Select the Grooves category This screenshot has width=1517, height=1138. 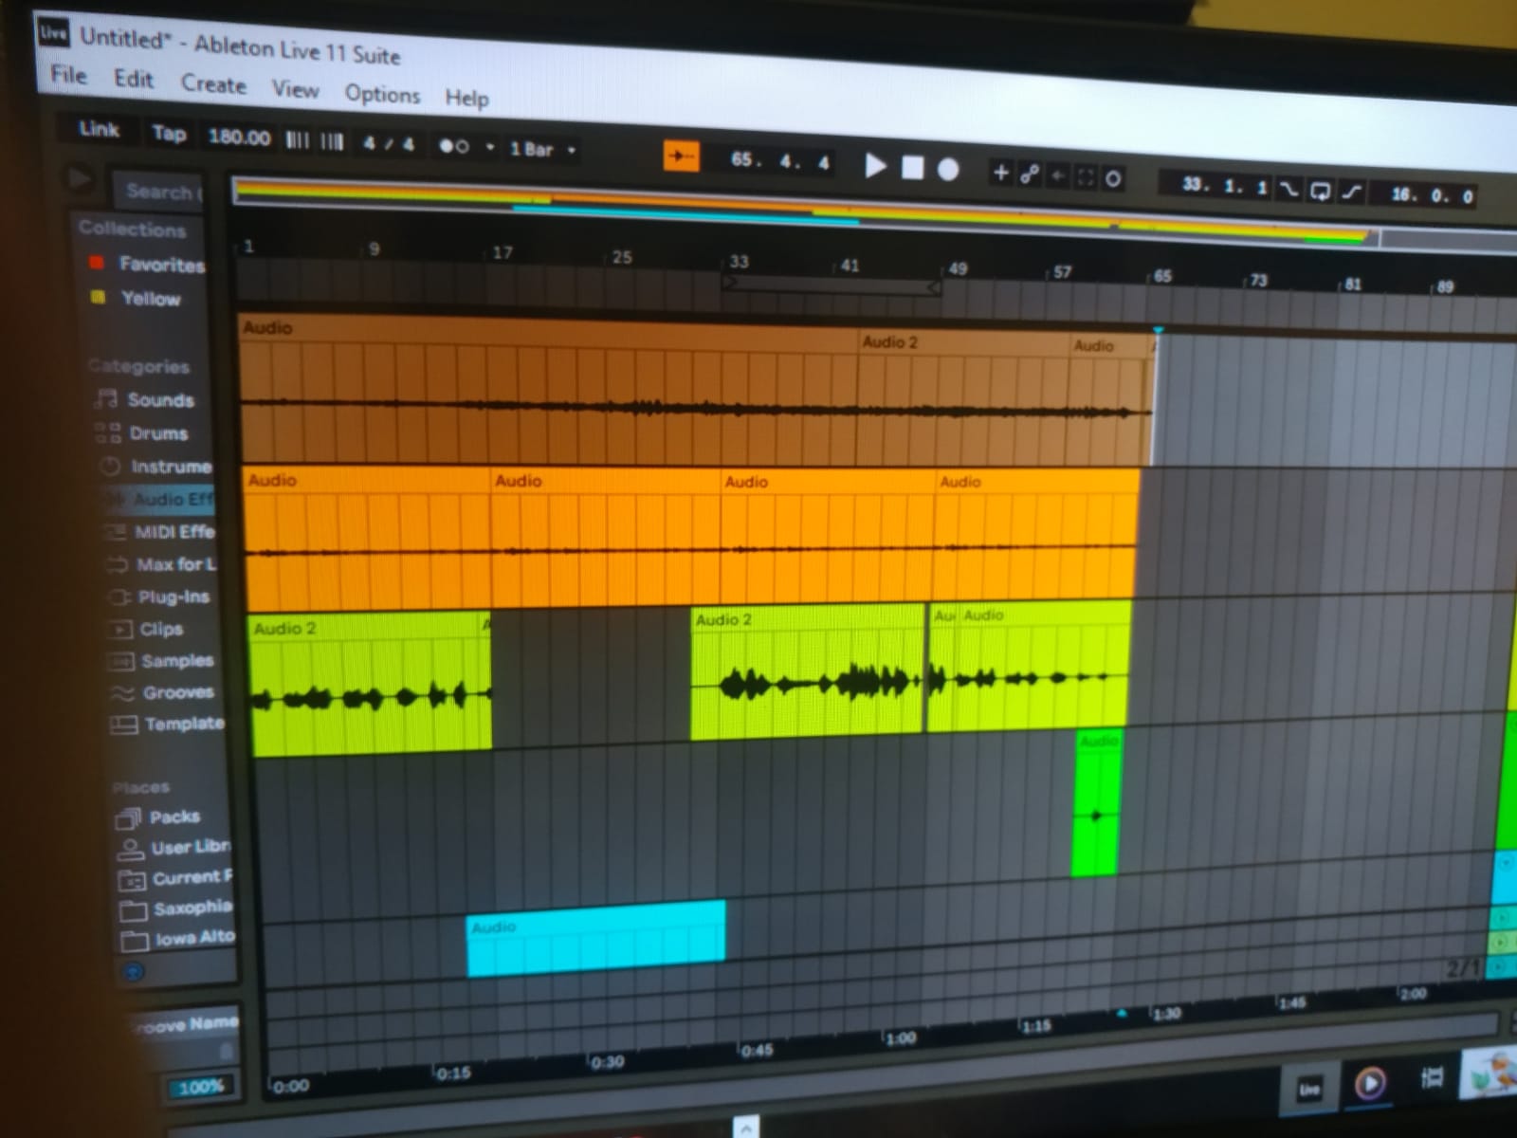click(x=178, y=693)
